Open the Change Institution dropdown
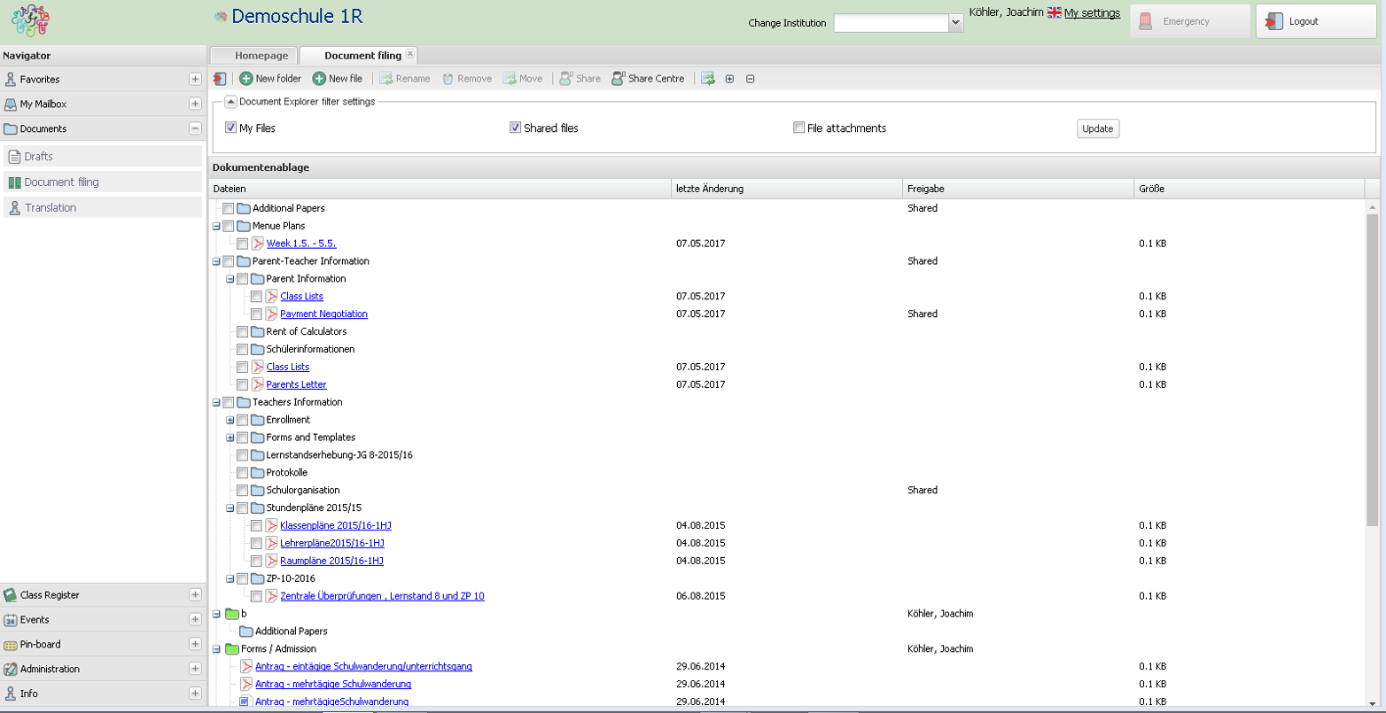 pos(955,23)
